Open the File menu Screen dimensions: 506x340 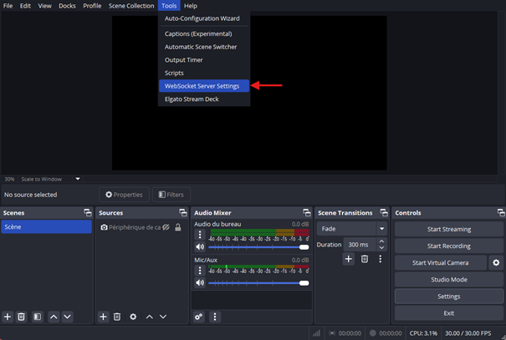coord(8,6)
